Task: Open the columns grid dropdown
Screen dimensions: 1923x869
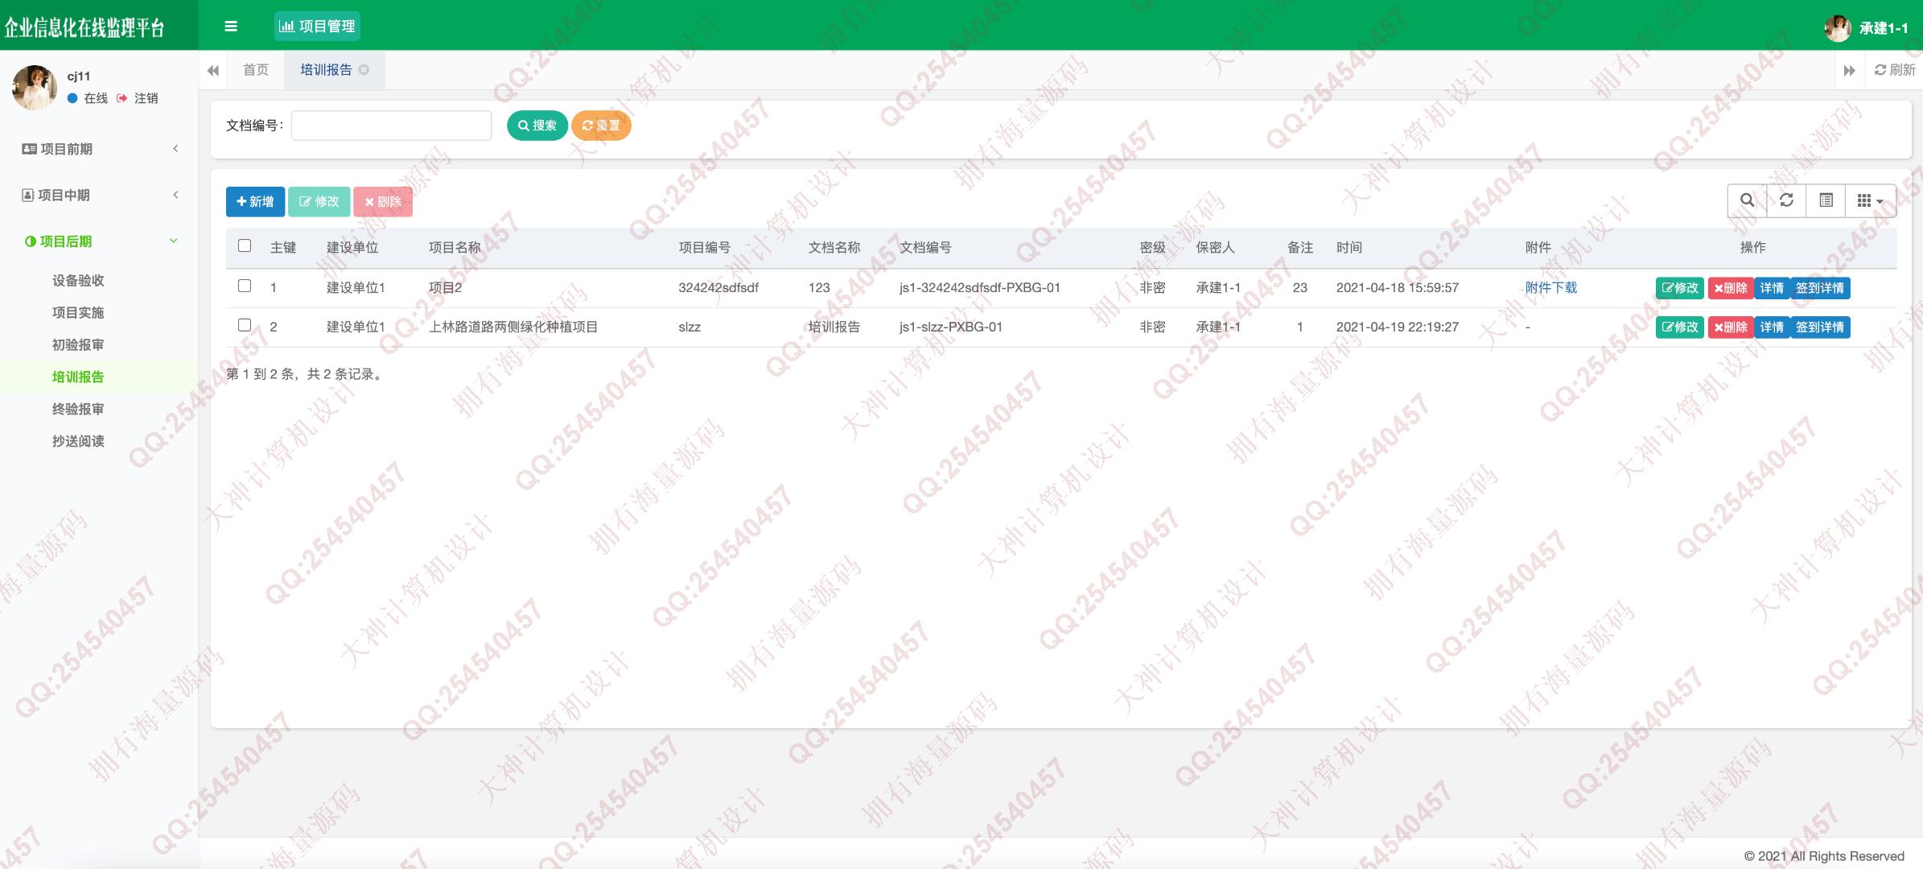Action: pos(1871,200)
